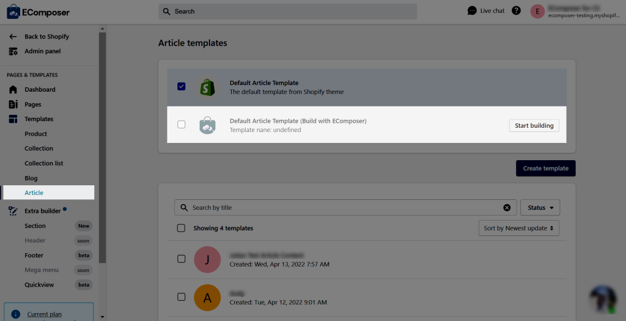
Task: Open Header builder item
Action: [x=35, y=240]
